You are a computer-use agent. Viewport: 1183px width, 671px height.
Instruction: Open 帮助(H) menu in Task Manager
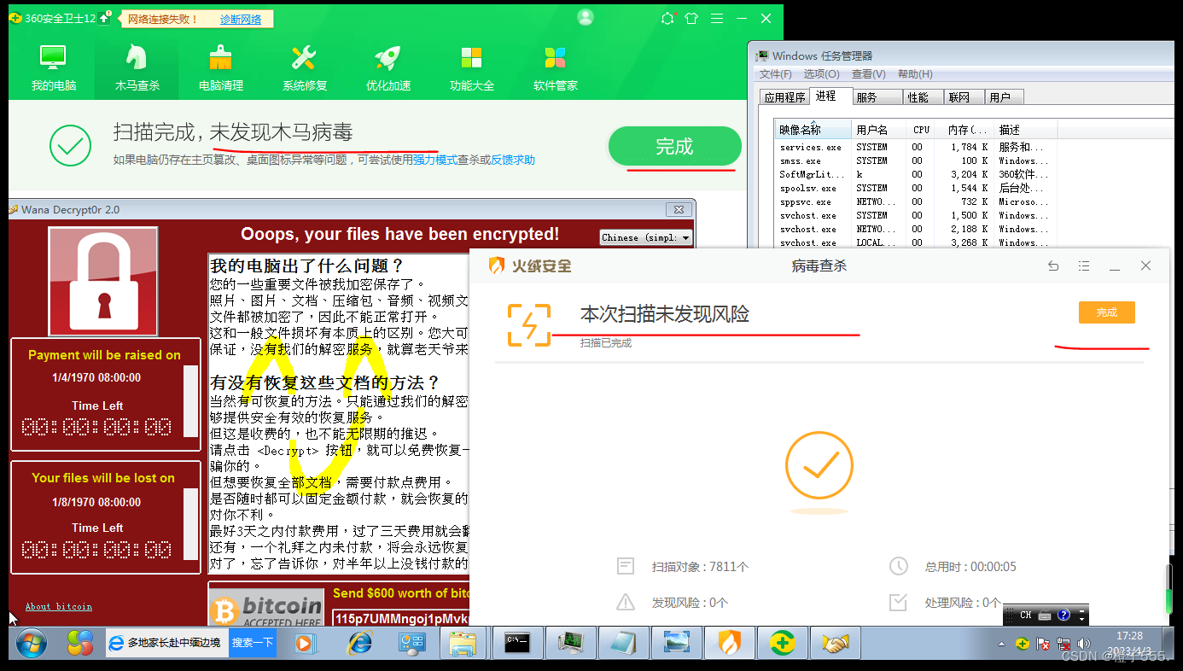(915, 74)
